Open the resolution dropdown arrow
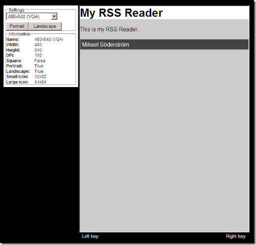Screen dimensions: 256x245 click(54, 16)
